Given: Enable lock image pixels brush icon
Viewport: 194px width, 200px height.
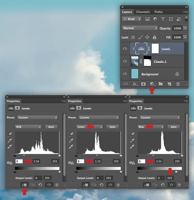Looking at the screenshot, I should (x=140, y=37).
